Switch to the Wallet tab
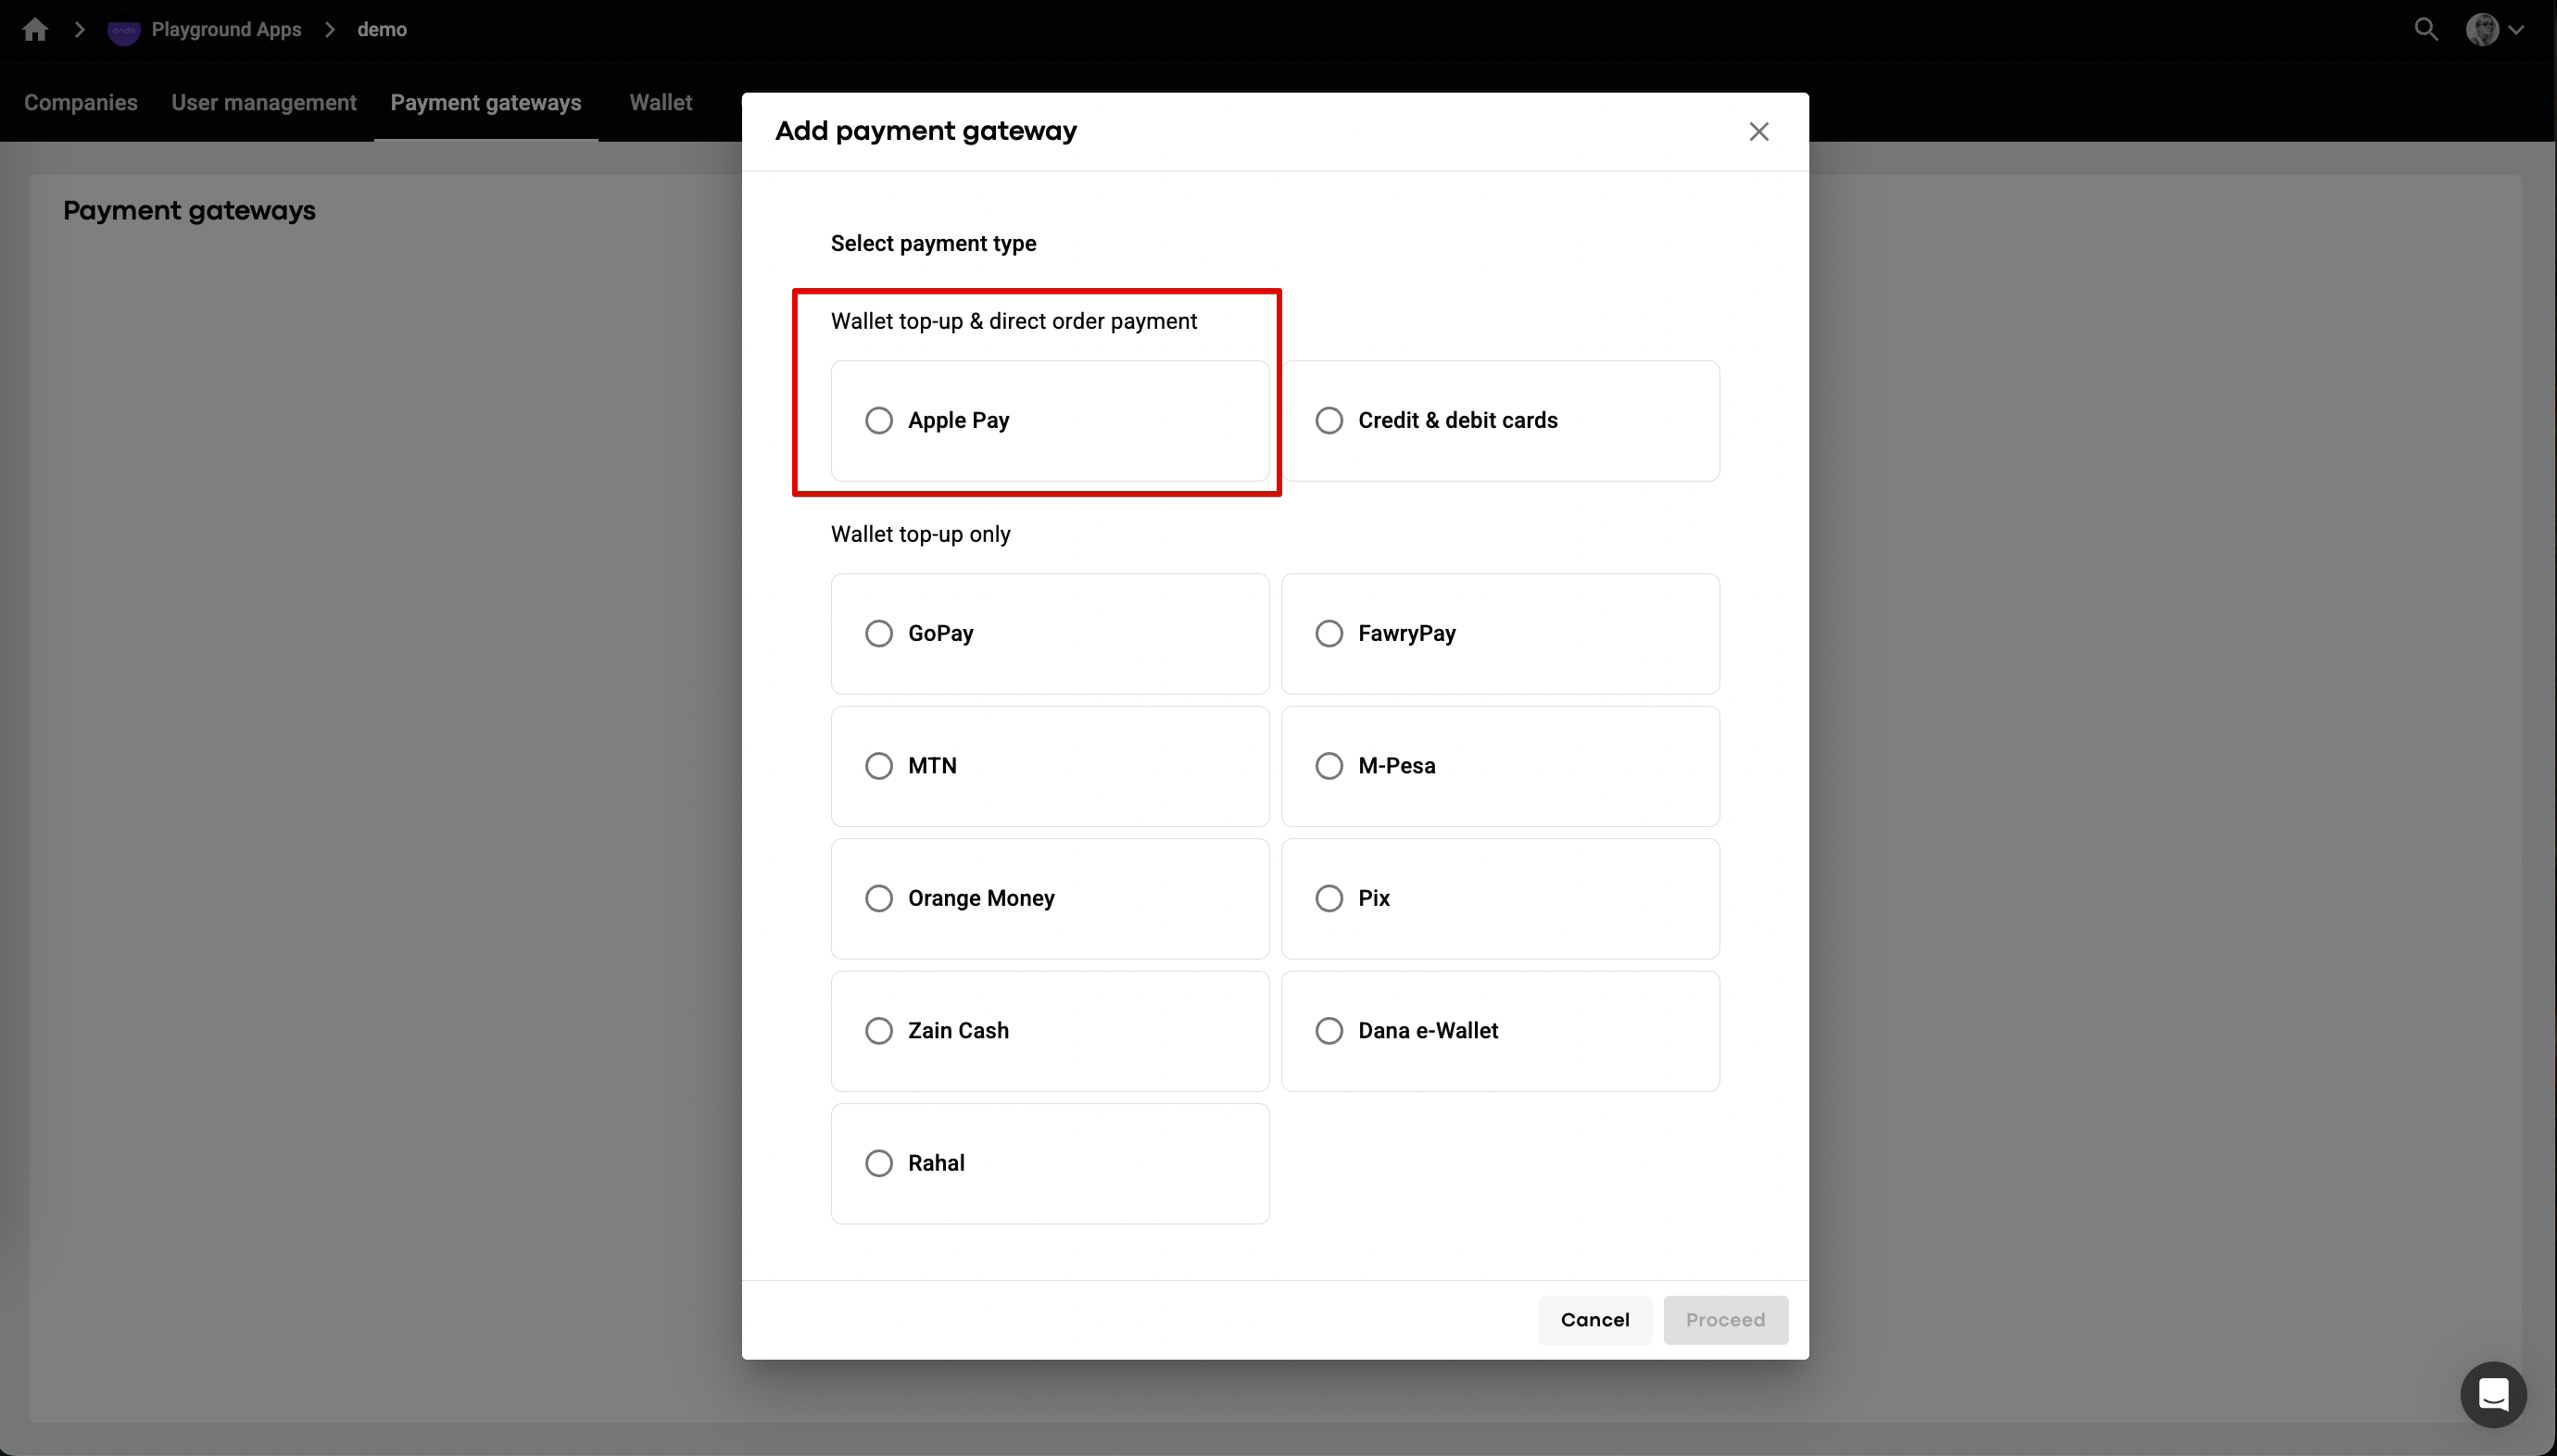2557x1456 pixels. [660, 103]
